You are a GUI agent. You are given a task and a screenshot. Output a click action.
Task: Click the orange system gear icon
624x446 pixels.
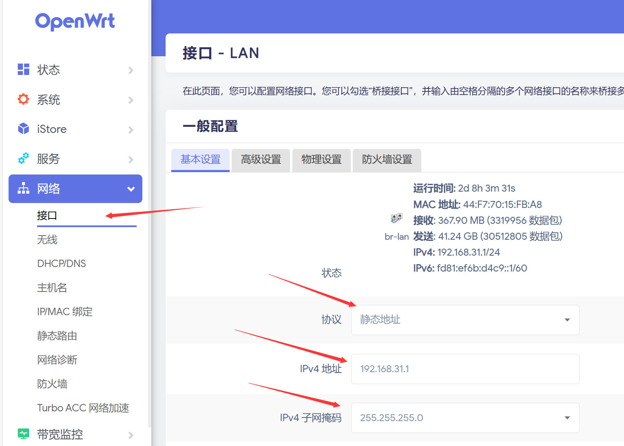coord(23,99)
